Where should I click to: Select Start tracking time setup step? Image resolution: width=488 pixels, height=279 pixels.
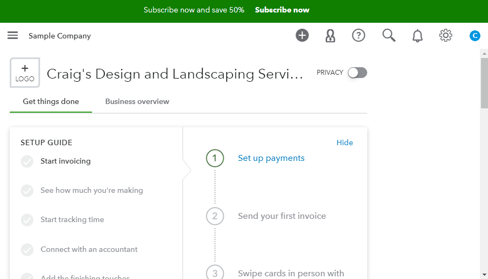[x=72, y=219]
